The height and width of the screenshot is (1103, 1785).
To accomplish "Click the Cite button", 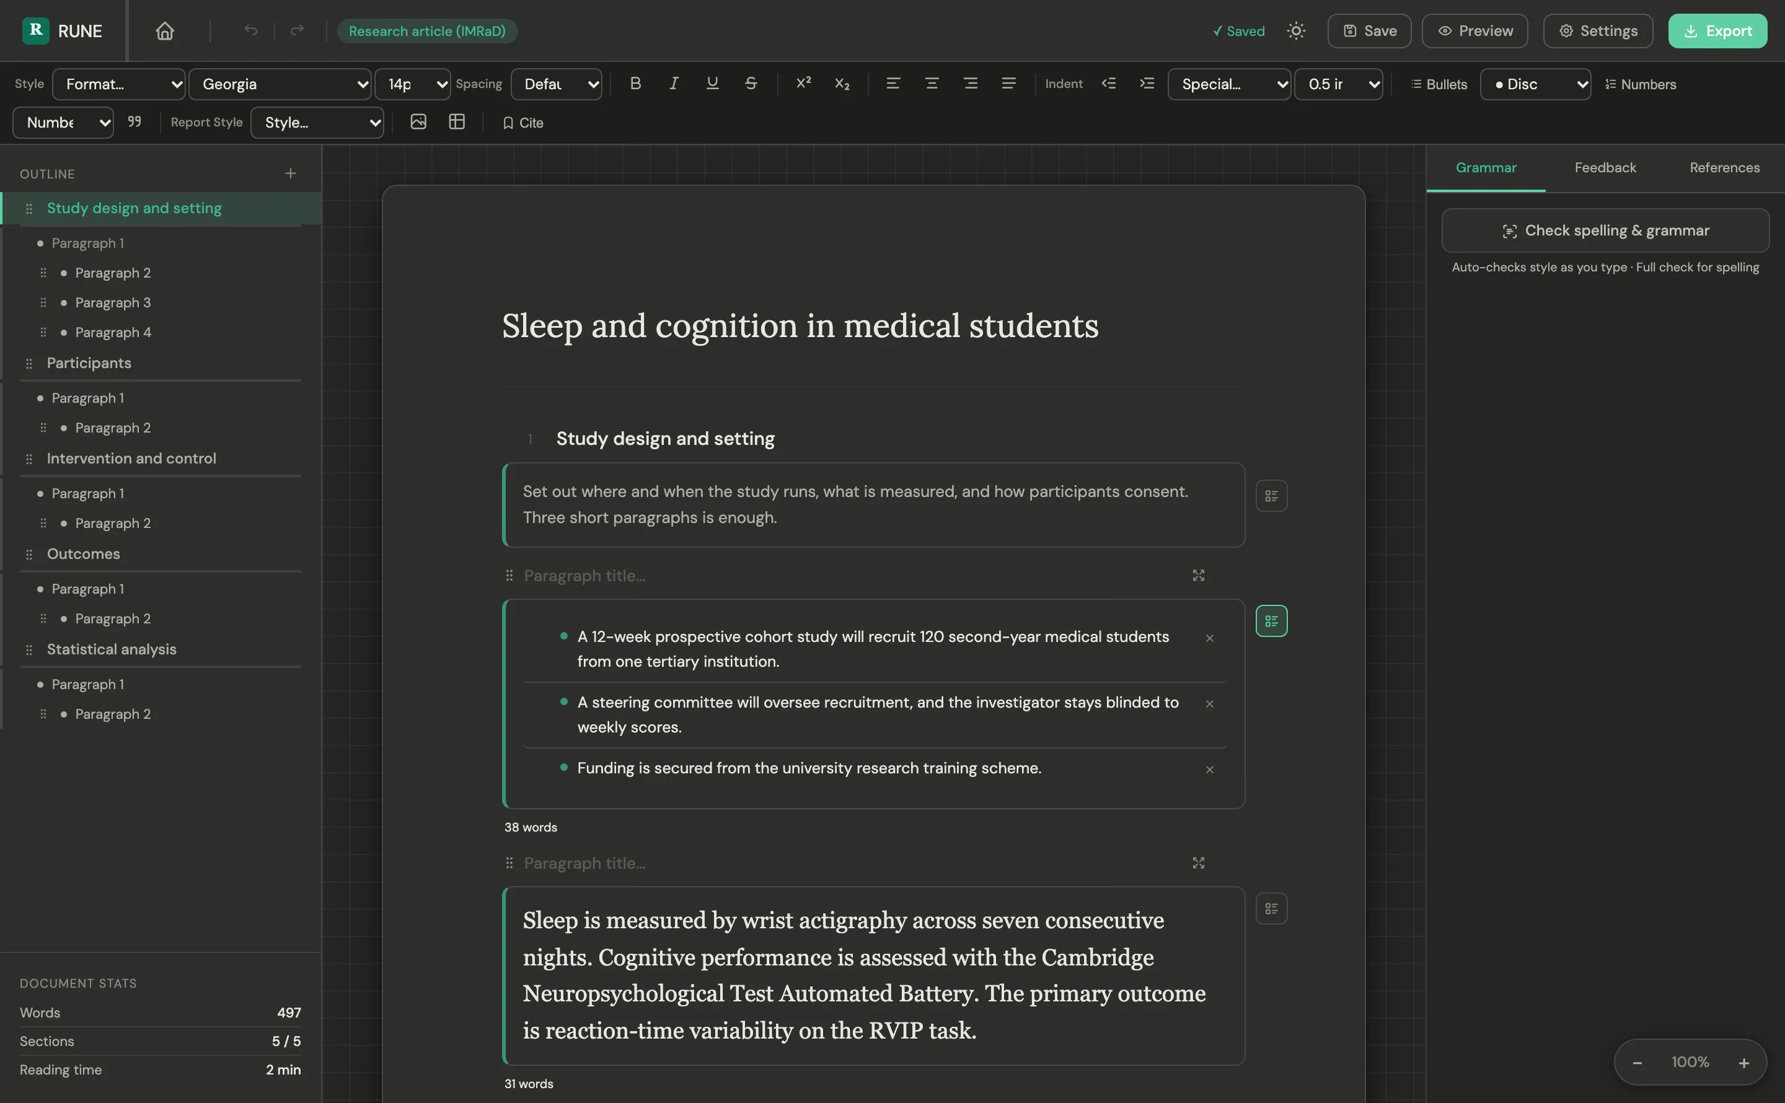I will pos(523,123).
